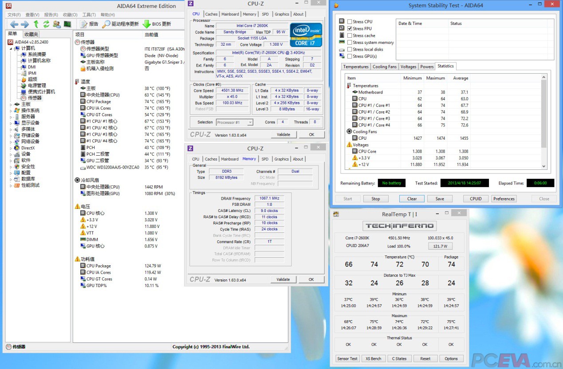Open the Manage Users toolbar icon
This screenshot has height=369, width=563.
coord(57,24)
